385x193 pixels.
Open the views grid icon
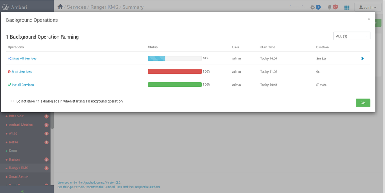347,8
